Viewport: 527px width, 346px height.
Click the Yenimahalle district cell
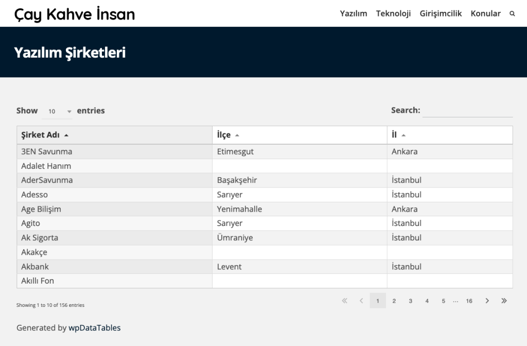pyautogui.click(x=300, y=209)
